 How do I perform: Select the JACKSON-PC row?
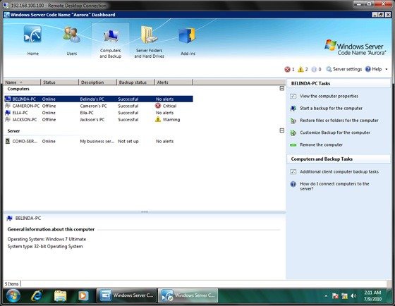(x=99, y=120)
